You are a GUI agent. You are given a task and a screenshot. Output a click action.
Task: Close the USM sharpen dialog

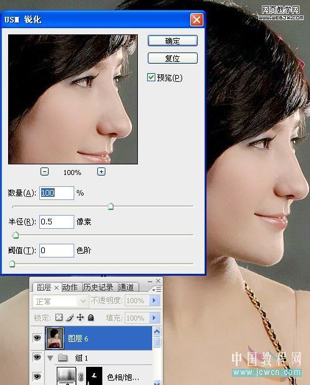pyautogui.click(x=196, y=19)
